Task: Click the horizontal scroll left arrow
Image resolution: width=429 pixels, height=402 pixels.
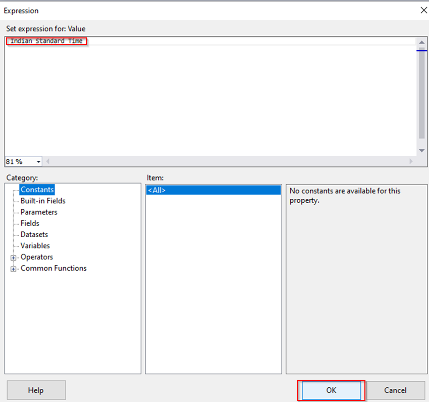Action: (47, 161)
